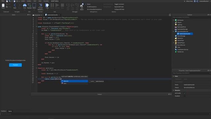Select ReplicatedFirst in Explorer
This screenshot has height=119, width=211.
(181, 27)
